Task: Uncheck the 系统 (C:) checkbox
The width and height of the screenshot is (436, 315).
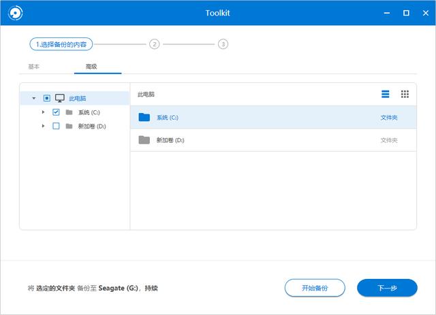Action: (56, 112)
